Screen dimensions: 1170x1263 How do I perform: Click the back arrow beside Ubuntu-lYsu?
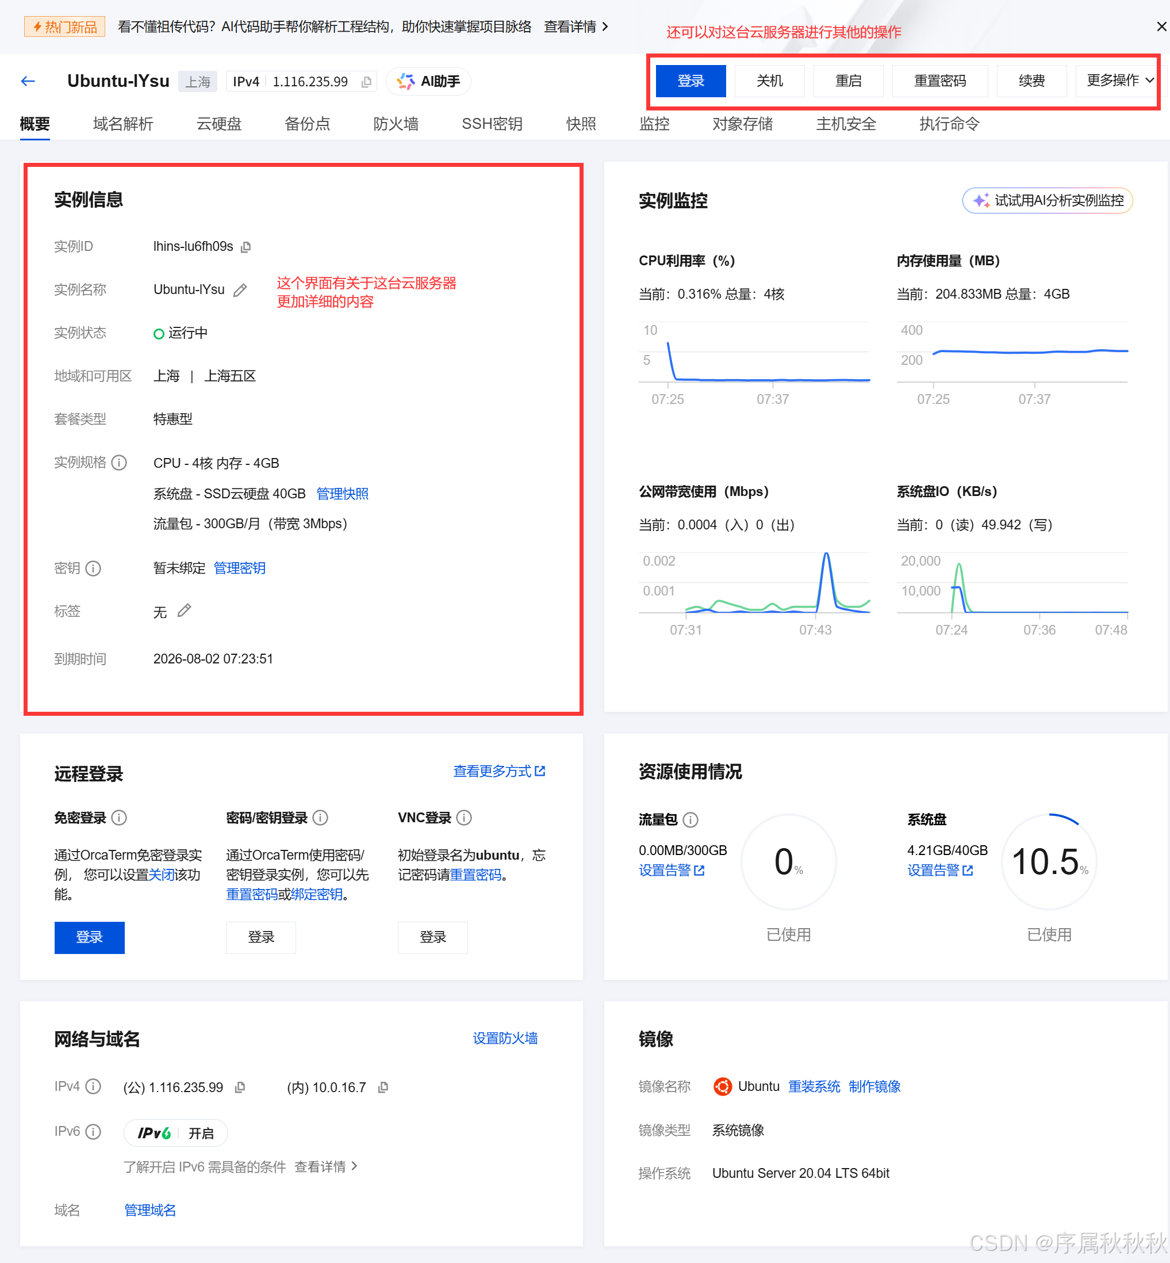click(x=28, y=81)
